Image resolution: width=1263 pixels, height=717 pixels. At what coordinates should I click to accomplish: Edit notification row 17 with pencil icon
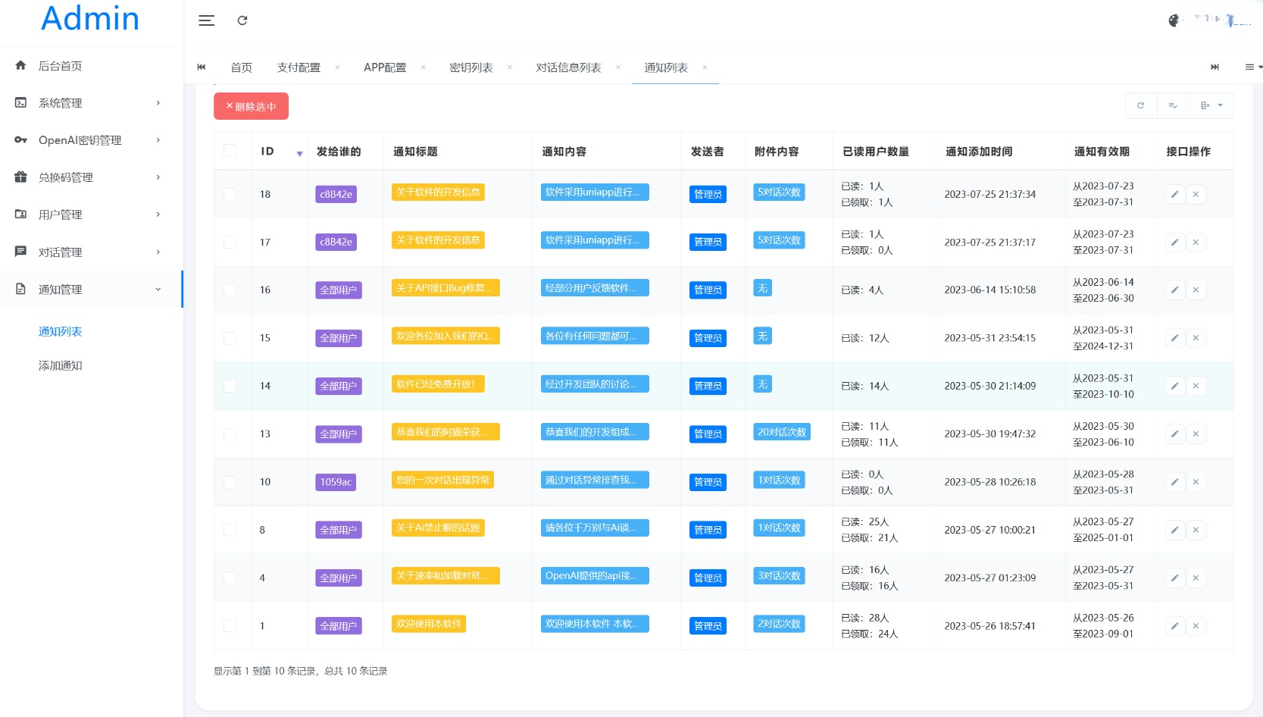tap(1175, 243)
